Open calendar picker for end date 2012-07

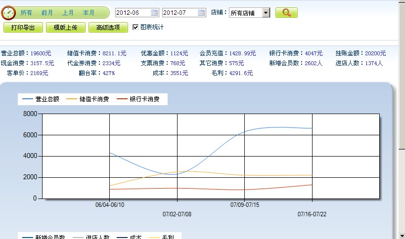point(201,13)
